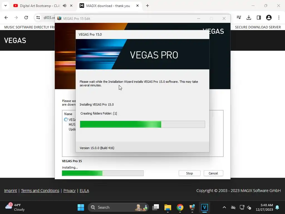Click the VEGAS PRO banner image

tap(142, 54)
